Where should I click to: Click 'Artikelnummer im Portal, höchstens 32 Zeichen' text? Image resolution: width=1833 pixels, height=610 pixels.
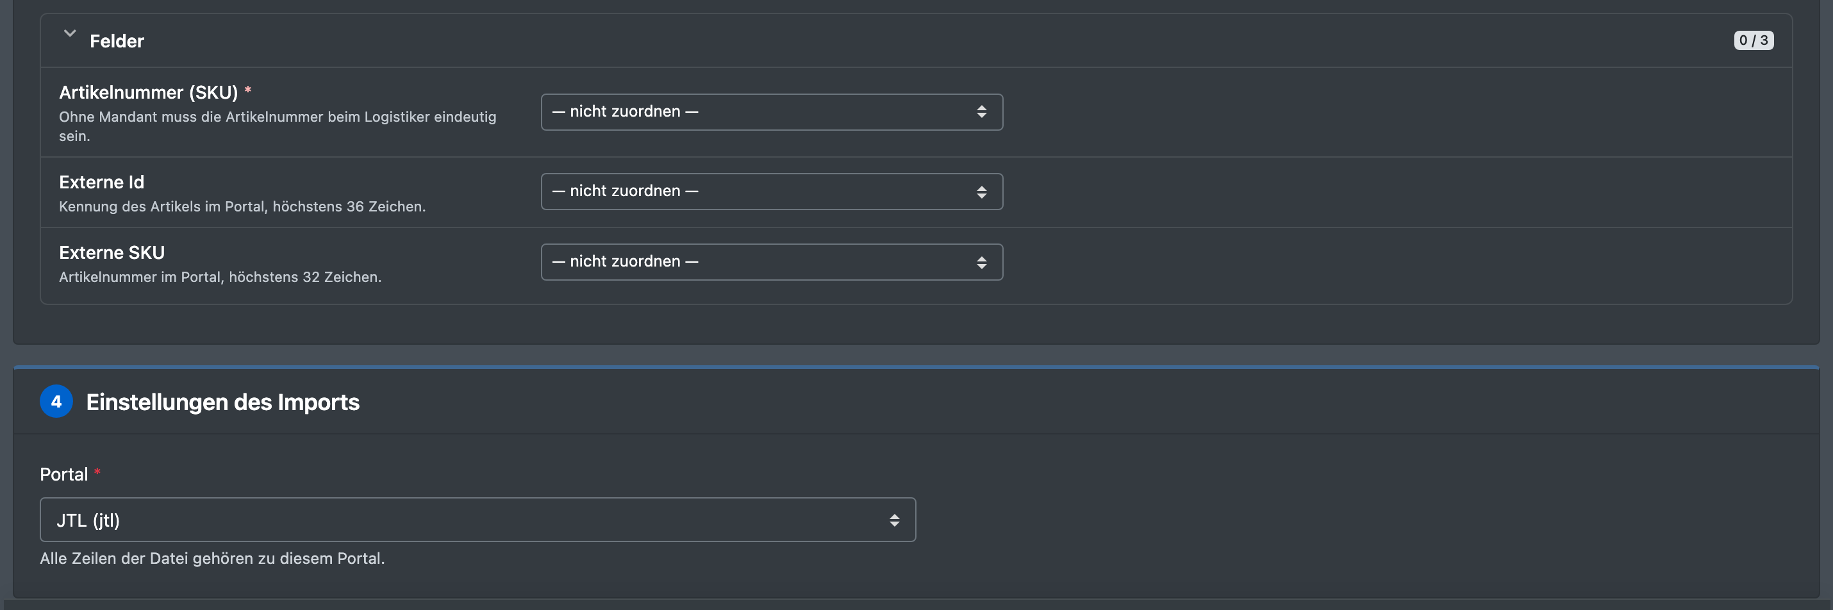click(220, 277)
